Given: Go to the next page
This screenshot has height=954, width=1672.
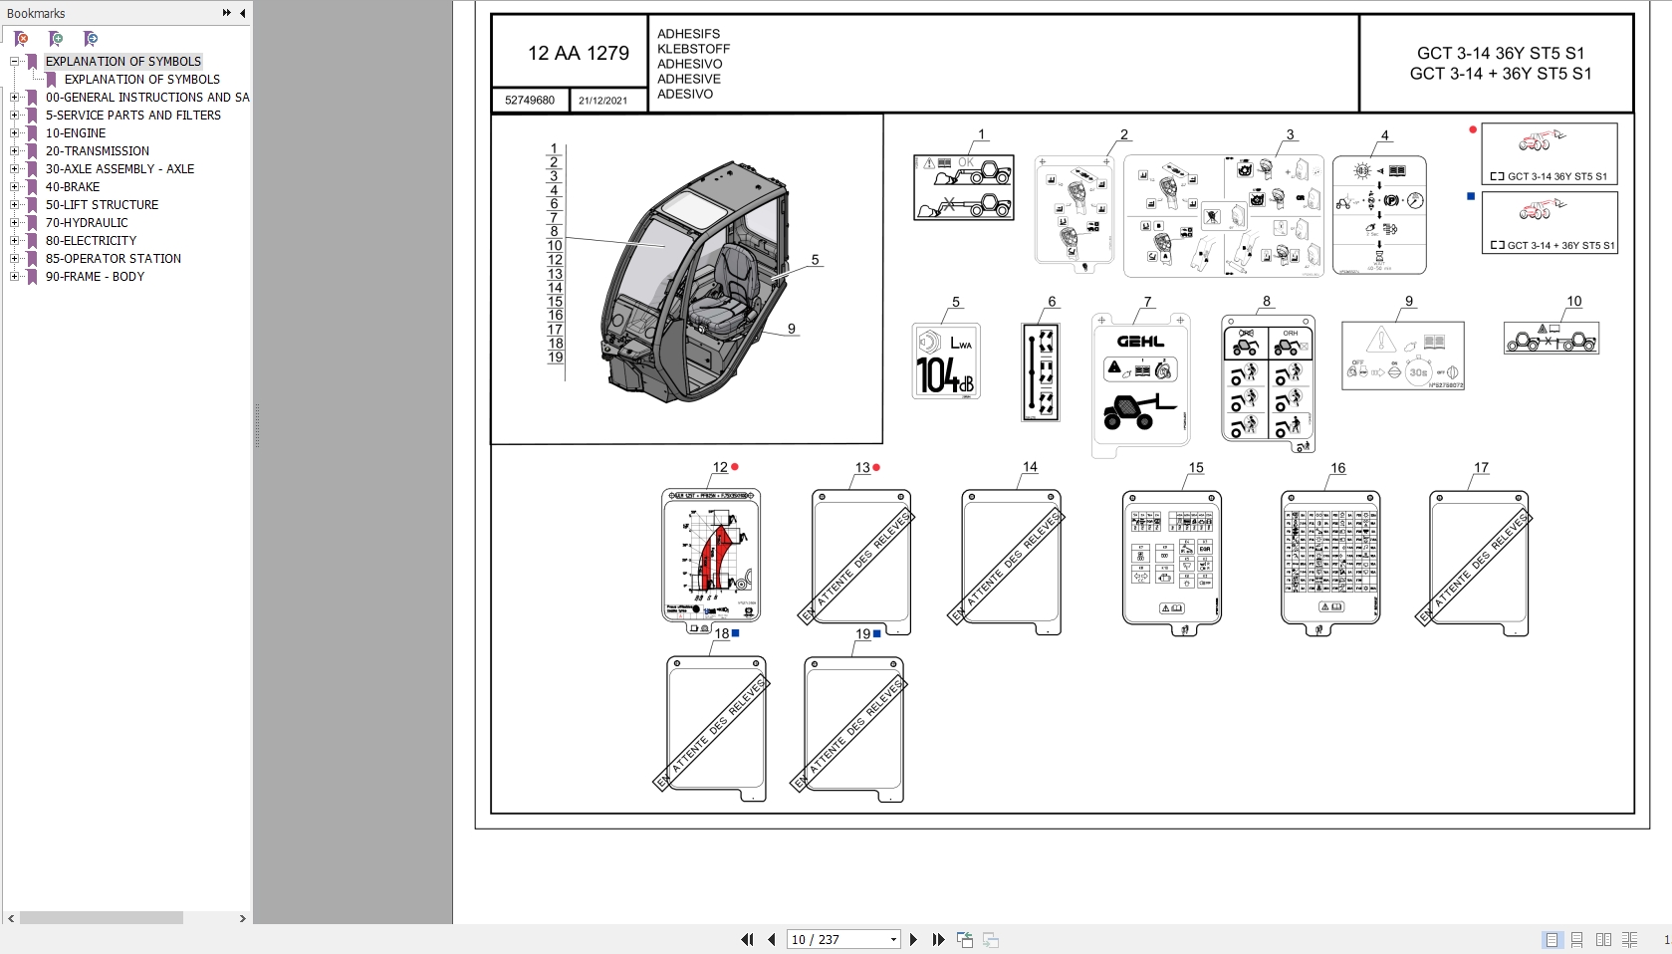Looking at the screenshot, I should click(x=913, y=939).
